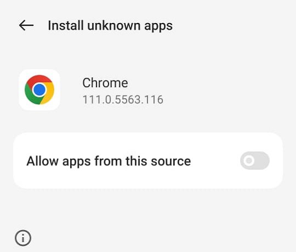296x252 pixels.
Task: Click version number 111.0.5563.116
Action: [x=123, y=99]
